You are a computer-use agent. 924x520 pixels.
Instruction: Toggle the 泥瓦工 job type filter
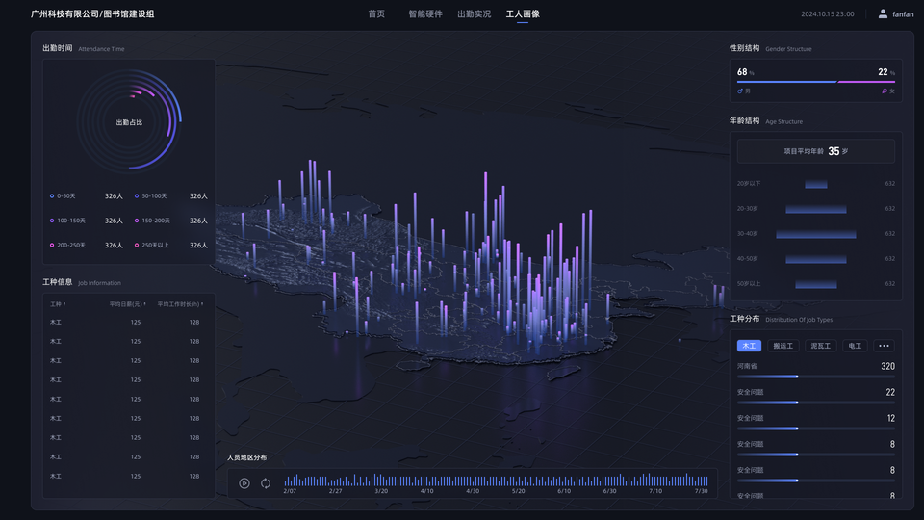coord(820,346)
